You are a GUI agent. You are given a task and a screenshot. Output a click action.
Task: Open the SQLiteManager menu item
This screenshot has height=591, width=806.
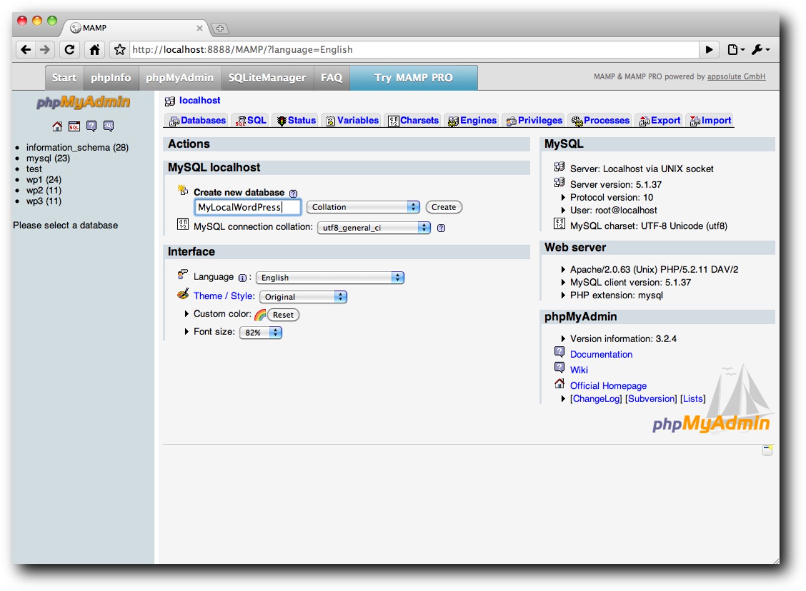[267, 78]
